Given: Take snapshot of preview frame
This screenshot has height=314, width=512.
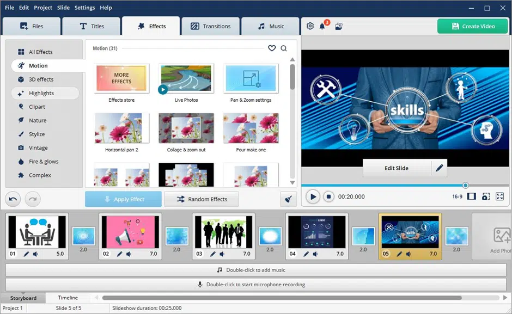Looking at the screenshot, I should 485,196.
